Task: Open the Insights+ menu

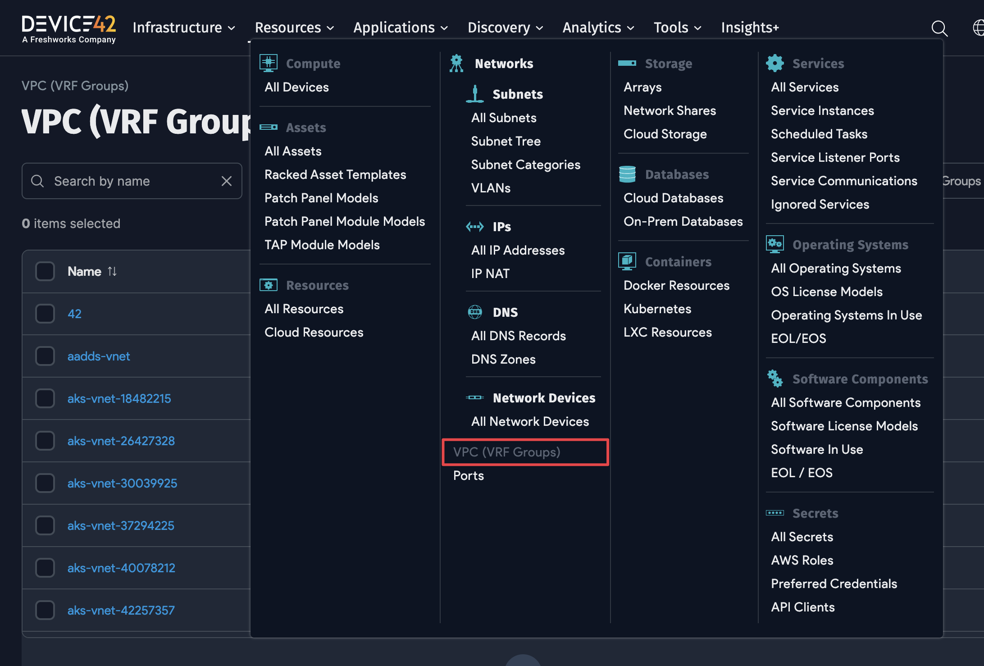Action: tap(749, 27)
